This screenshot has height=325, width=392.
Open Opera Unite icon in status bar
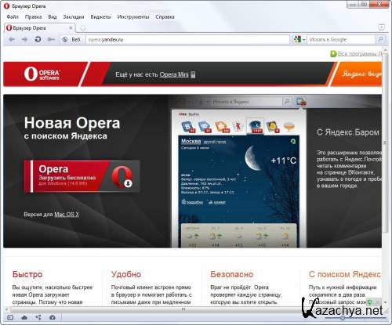38,317
